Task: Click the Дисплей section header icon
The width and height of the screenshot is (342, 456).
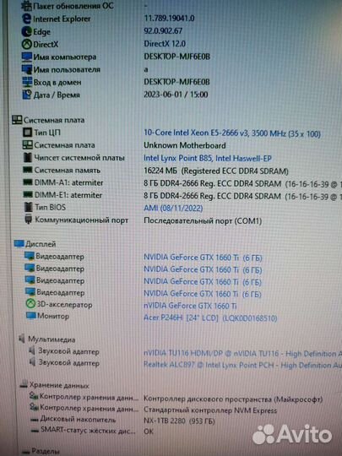Action: pyautogui.click(x=19, y=244)
